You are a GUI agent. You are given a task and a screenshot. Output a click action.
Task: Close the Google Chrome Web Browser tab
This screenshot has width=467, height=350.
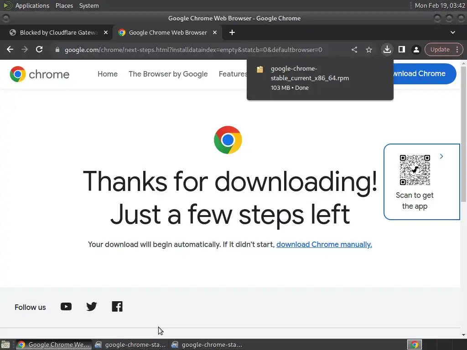(x=215, y=32)
